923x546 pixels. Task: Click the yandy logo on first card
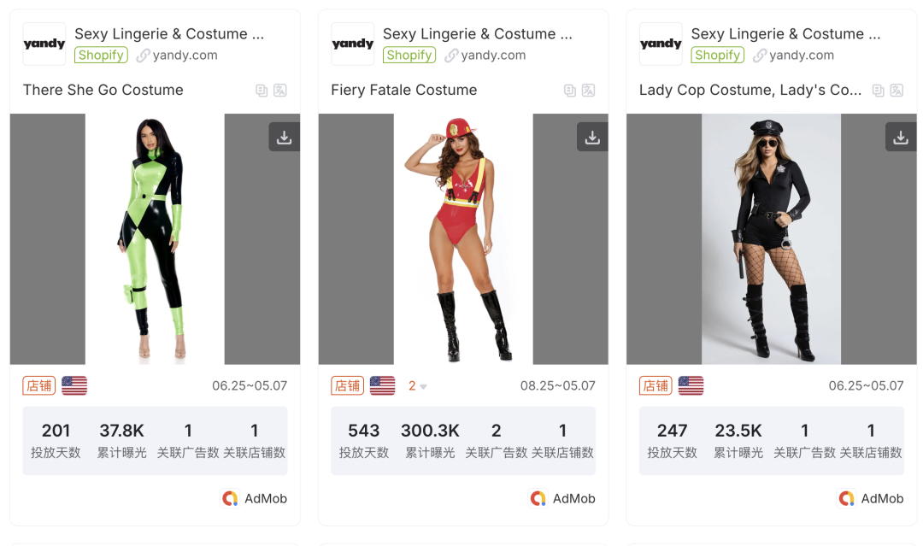point(44,44)
